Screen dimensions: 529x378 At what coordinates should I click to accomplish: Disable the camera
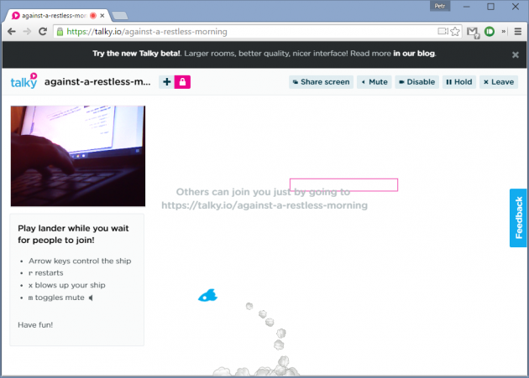(x=416, y=82)
